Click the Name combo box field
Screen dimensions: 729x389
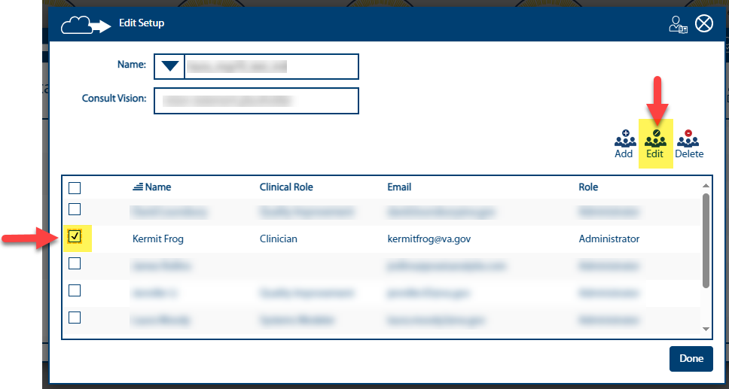[x=256, y=66]
